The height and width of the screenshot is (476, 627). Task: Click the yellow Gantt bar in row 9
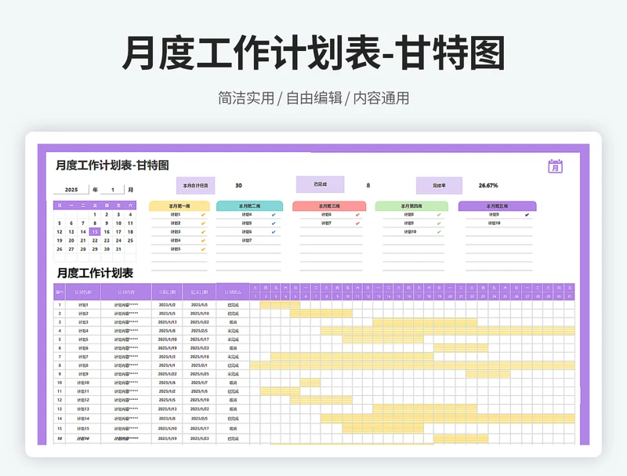tap(487, 374)
